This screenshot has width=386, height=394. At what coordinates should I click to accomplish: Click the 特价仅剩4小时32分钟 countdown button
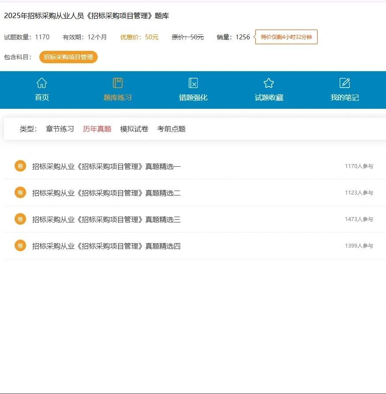(x=286, y=37)
